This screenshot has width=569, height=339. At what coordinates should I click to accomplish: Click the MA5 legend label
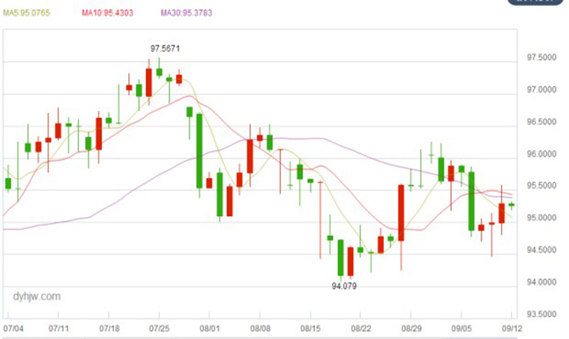tap(30, 14)
